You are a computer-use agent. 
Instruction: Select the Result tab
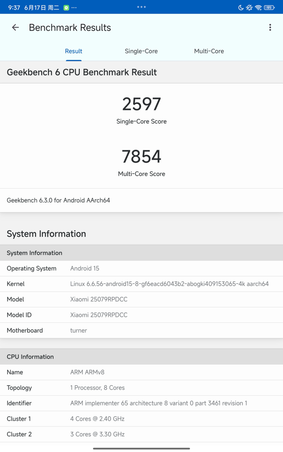[x=73, y=51]
